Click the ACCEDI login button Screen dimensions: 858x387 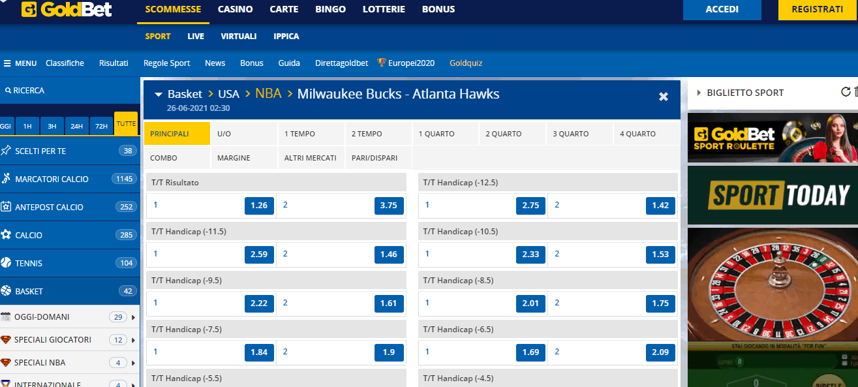click(x=722, y=10)
